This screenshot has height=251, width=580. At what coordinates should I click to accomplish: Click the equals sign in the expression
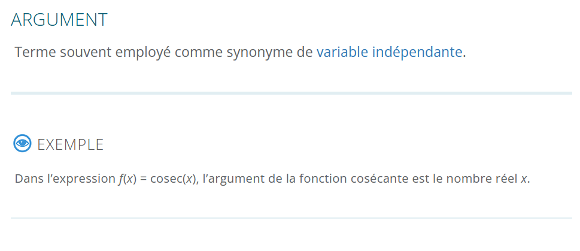pos(144,179)
